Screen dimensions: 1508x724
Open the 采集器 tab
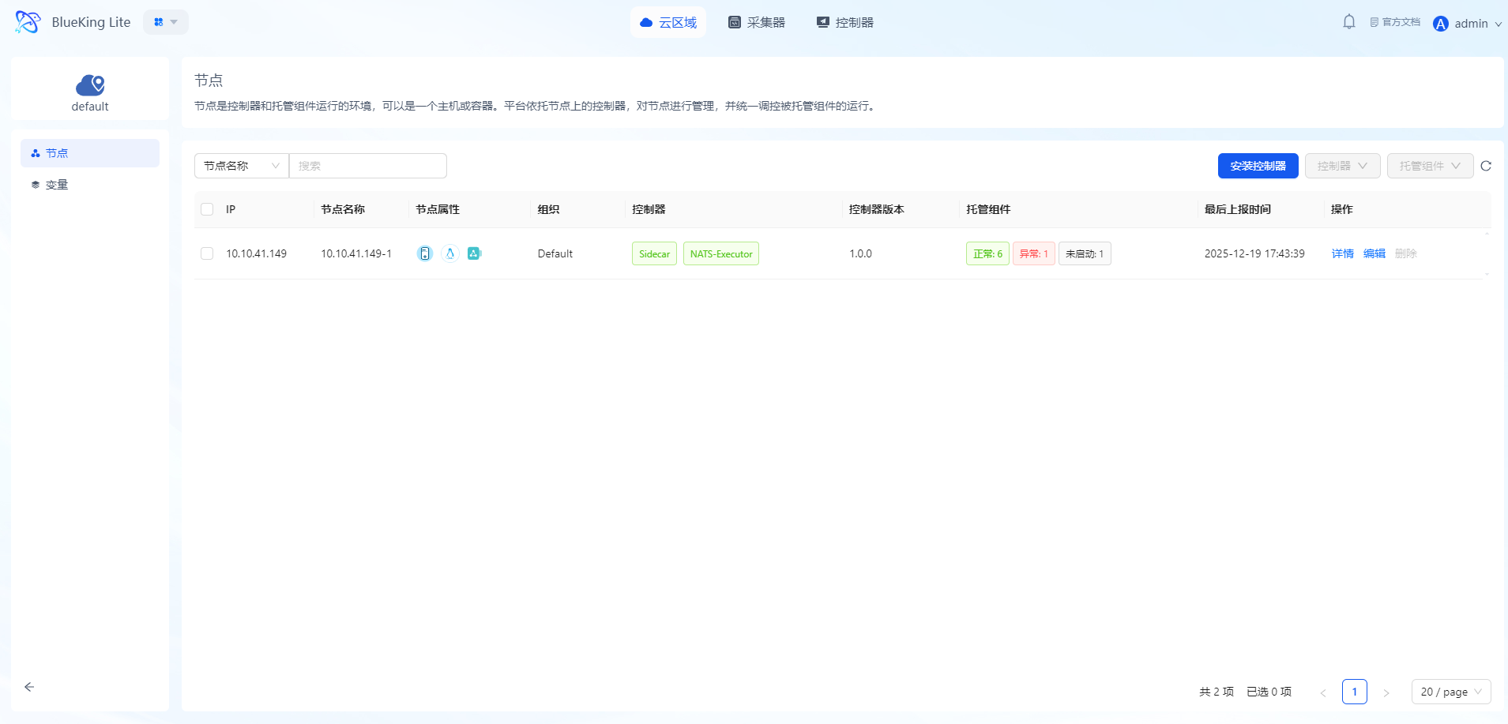pos(757,22)
